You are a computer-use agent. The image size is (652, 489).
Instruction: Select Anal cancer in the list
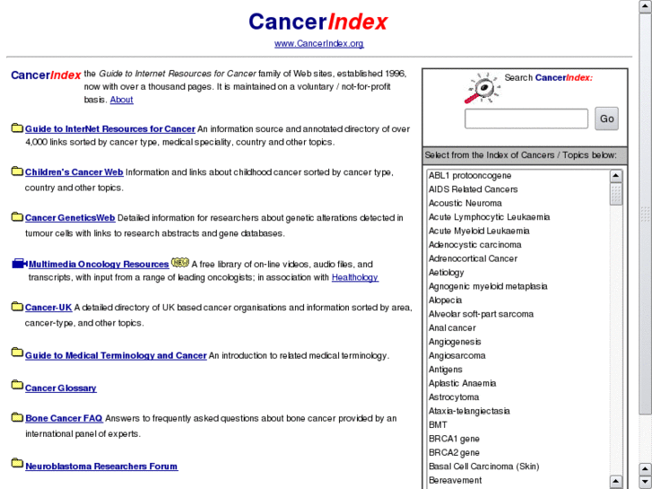(517, 327)
